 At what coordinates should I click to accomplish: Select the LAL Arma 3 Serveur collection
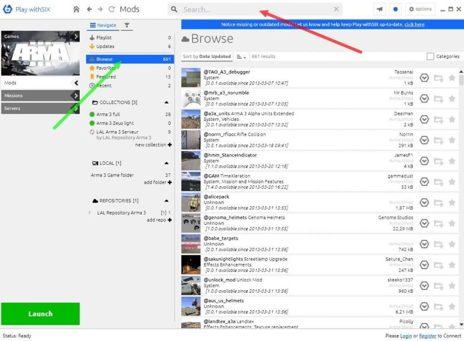(130, 135)
